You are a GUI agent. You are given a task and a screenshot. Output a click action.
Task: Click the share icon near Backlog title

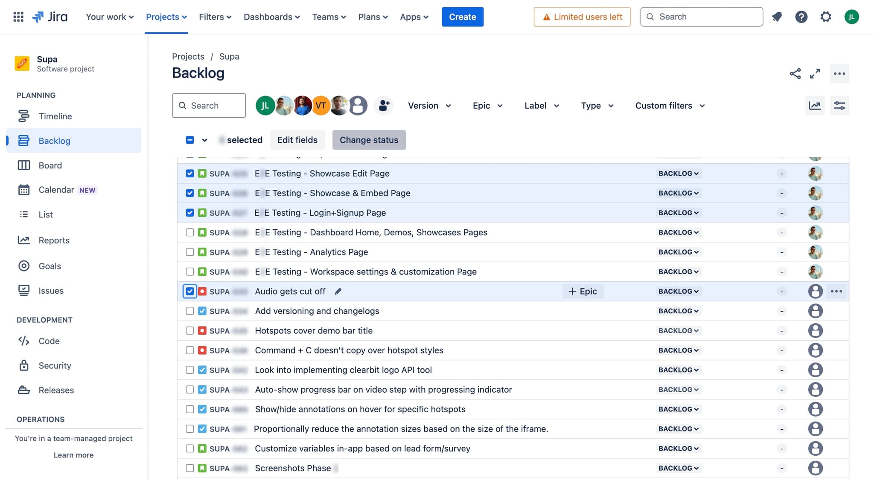pyautogui.click(x=795, y=73)
